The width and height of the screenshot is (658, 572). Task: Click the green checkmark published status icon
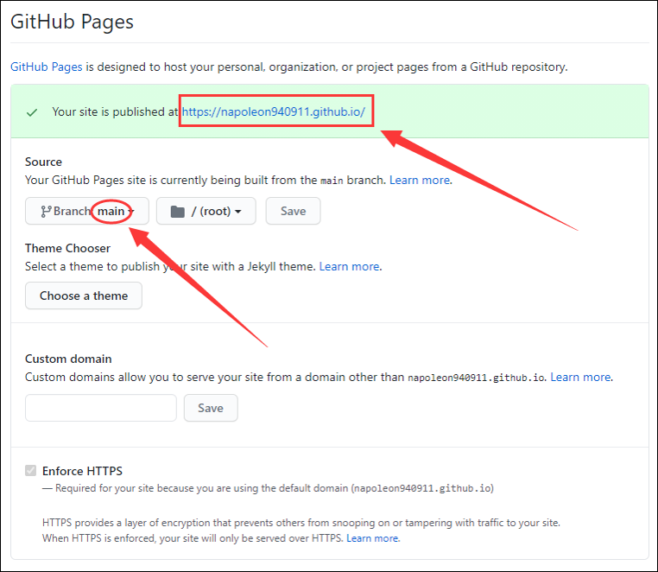click(32, 112)
